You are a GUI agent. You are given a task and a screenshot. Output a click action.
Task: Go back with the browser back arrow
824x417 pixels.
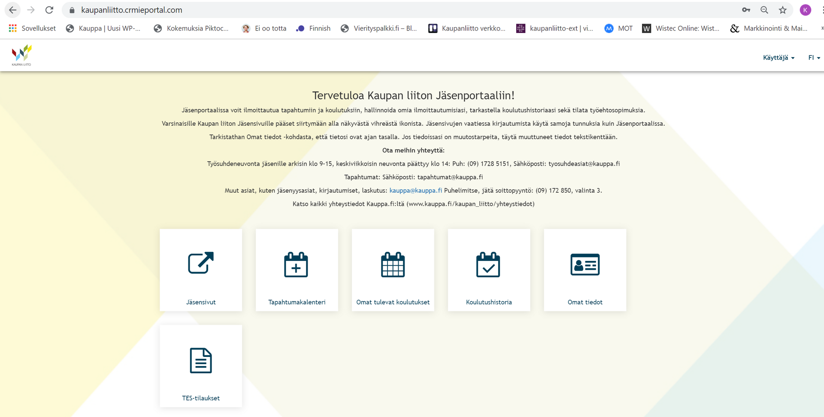pyautogui.click(x=12, y=10)
